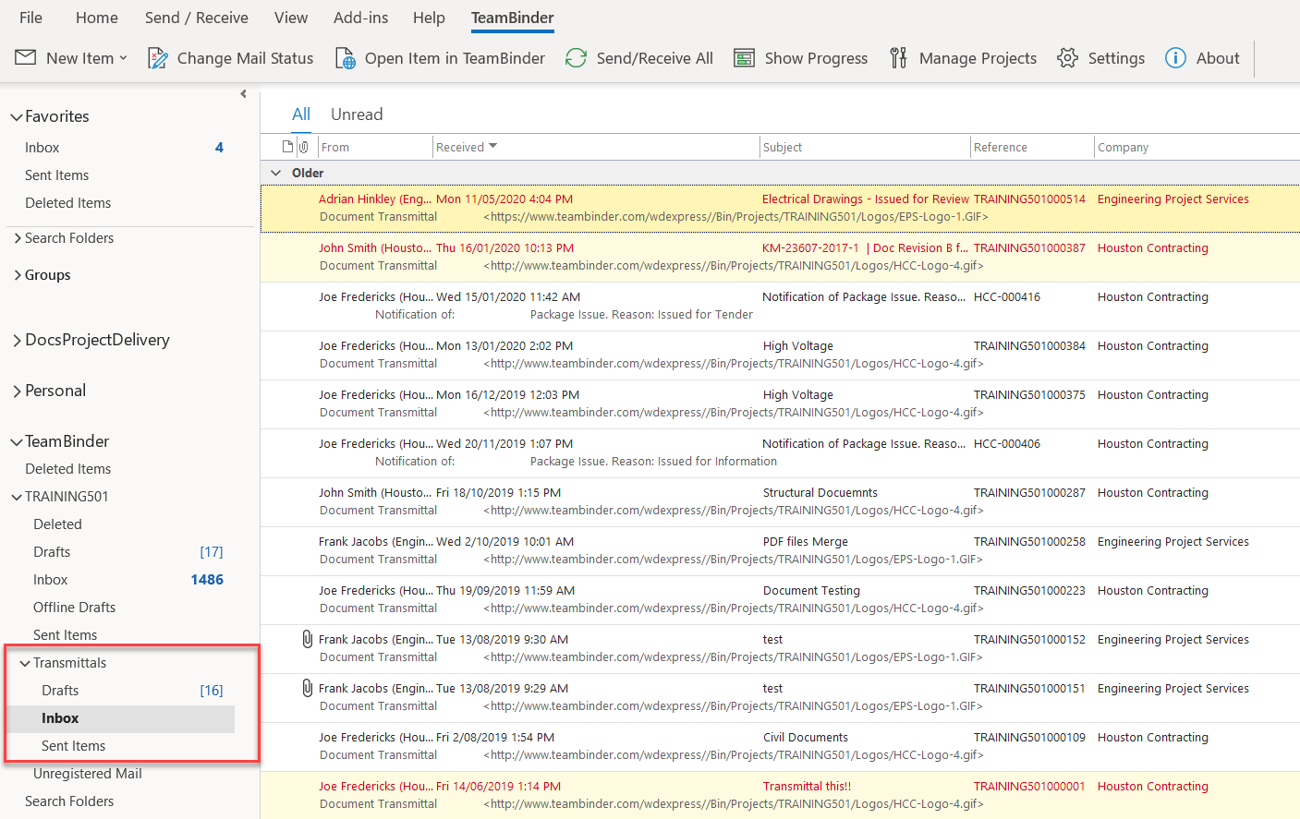Collapse the Transmittals folder tree
This screenshot has height=819, width=1300.
(25, 663)
